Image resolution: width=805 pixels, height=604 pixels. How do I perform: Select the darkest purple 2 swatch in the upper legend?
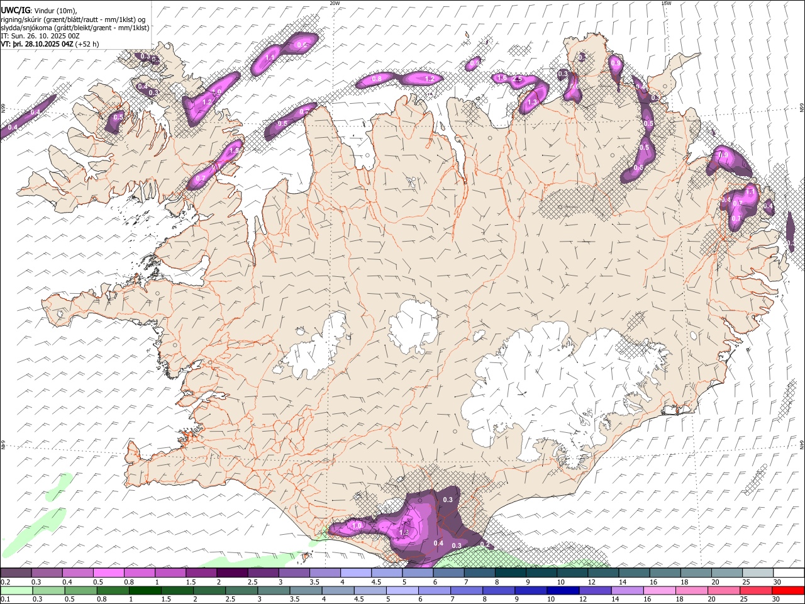tap(232, 573)
